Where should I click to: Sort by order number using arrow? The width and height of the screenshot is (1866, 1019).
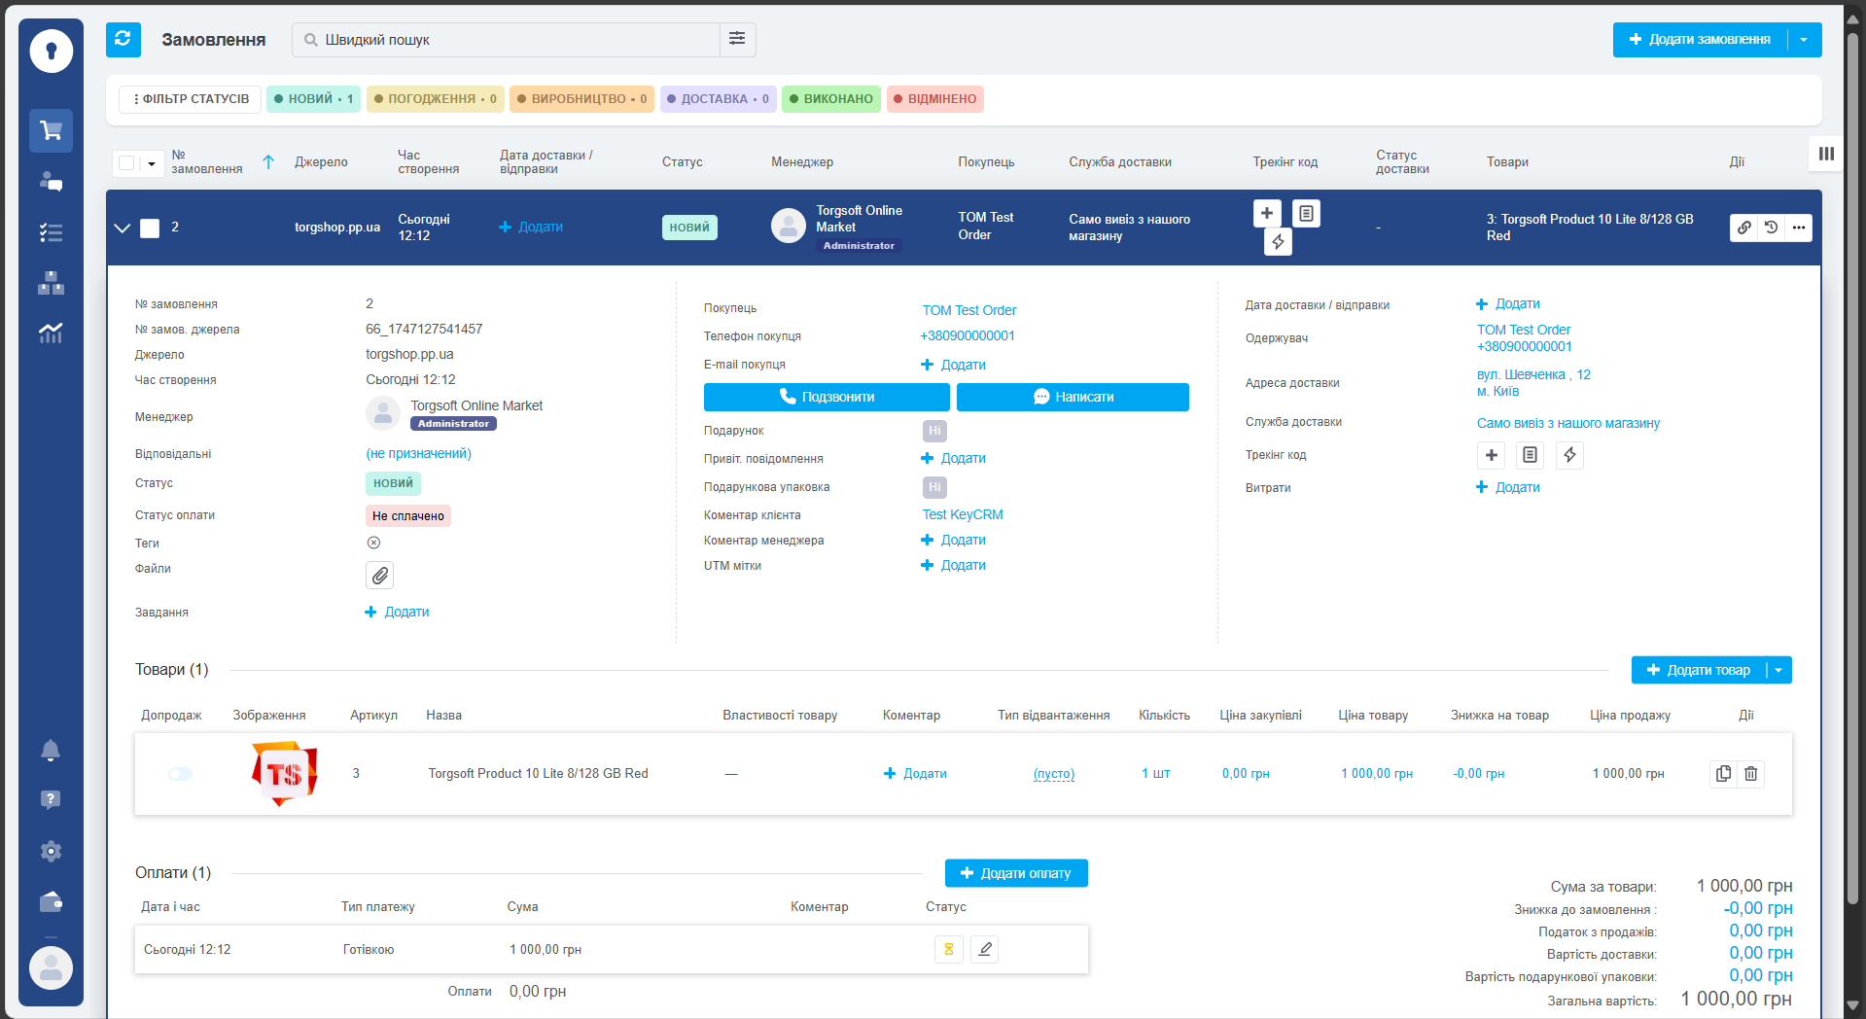[269, 162]
